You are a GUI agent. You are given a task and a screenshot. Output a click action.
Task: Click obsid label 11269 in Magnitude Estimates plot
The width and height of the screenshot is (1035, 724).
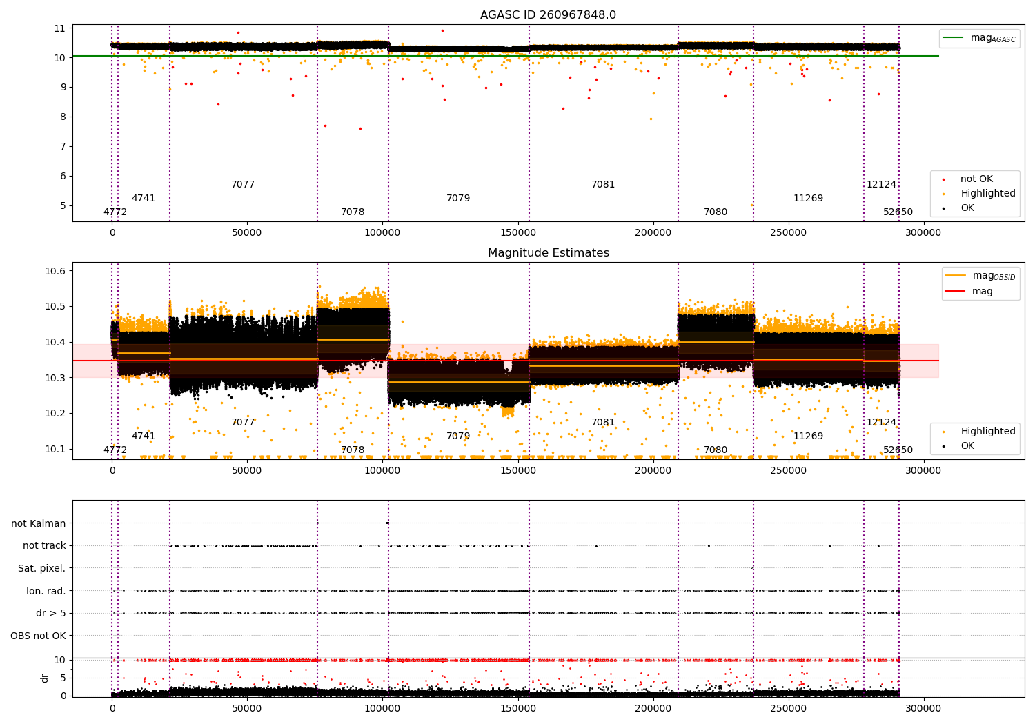tap(808, 436)
